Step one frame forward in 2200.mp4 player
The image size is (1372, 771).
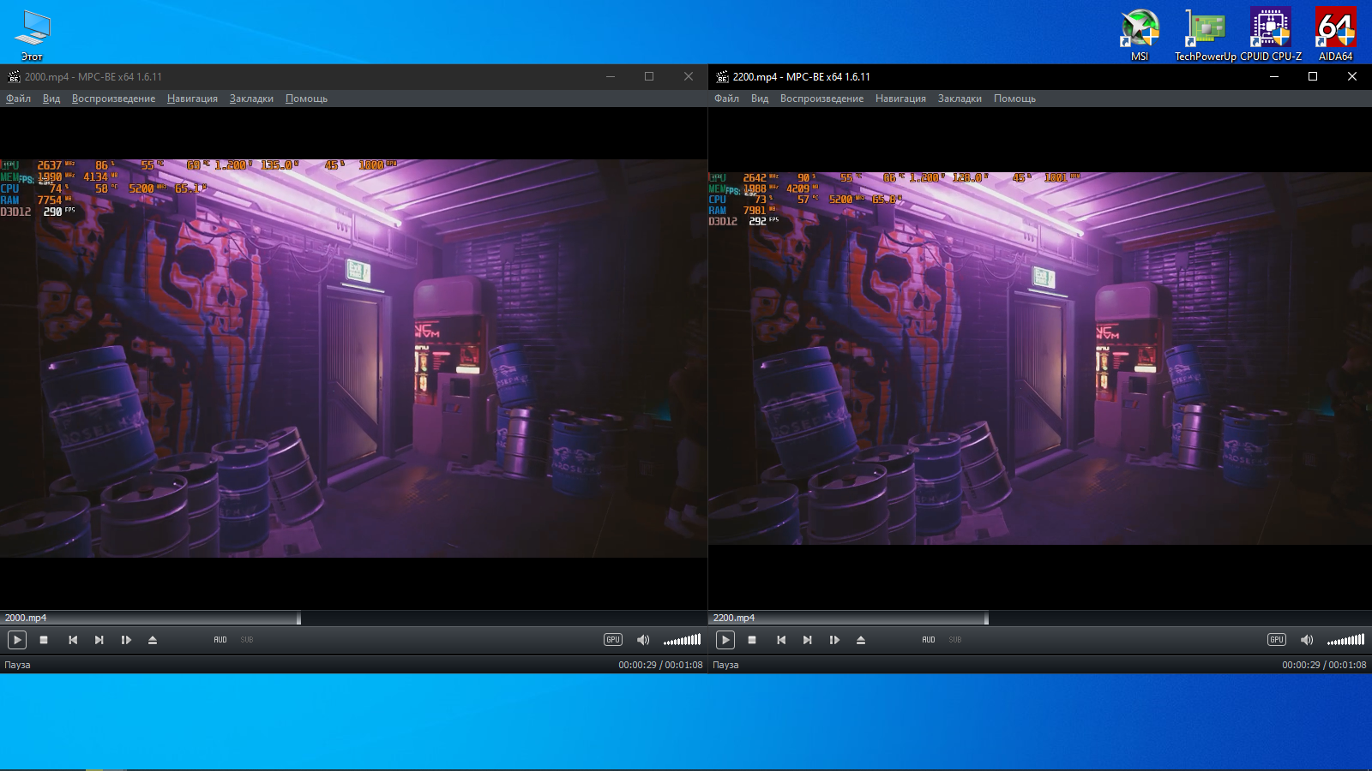[x=834, y=640]
